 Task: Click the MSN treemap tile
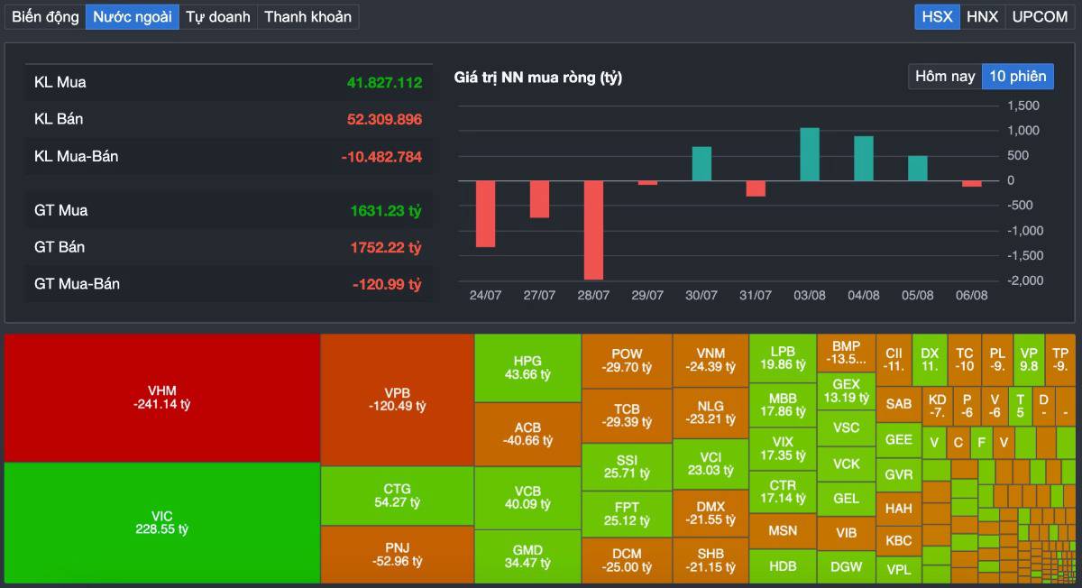tap(783, 531)
